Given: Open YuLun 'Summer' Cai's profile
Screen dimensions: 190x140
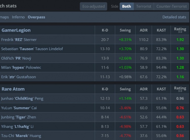Looking at the screenshot, I should tap(19, 108).
